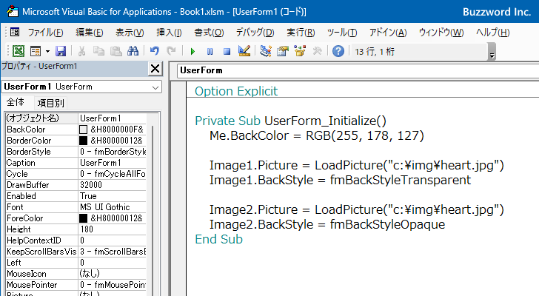Click the Cut scissors icon
The image size is (539, 296).
[x=81, y=51]
